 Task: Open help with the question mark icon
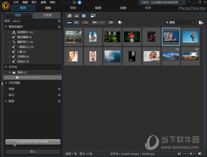(x=189, y=2)
